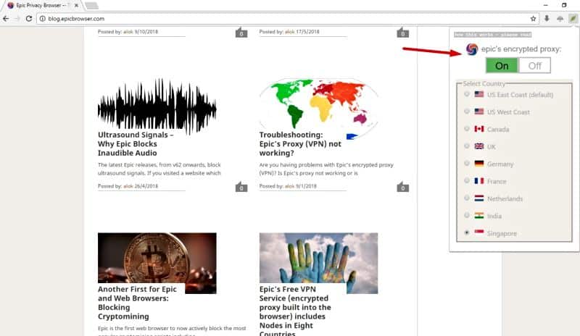The image size is (580, 336).
Task: Open the downloads arrow toolbar icon
Action: click(547, 19)
